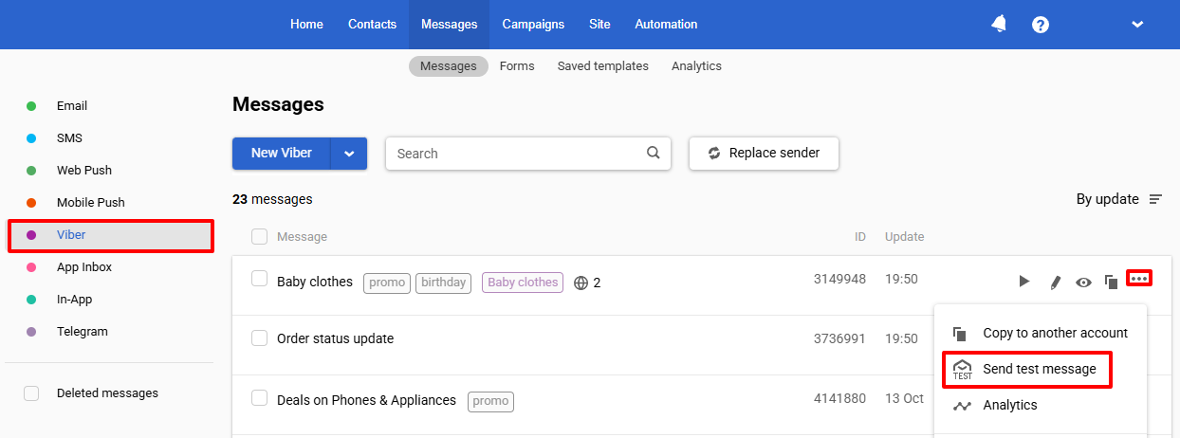This screenshot has height=438, width=1180.
Task: Open the By update sort dropdown
Action: (x=1118, y=199)
